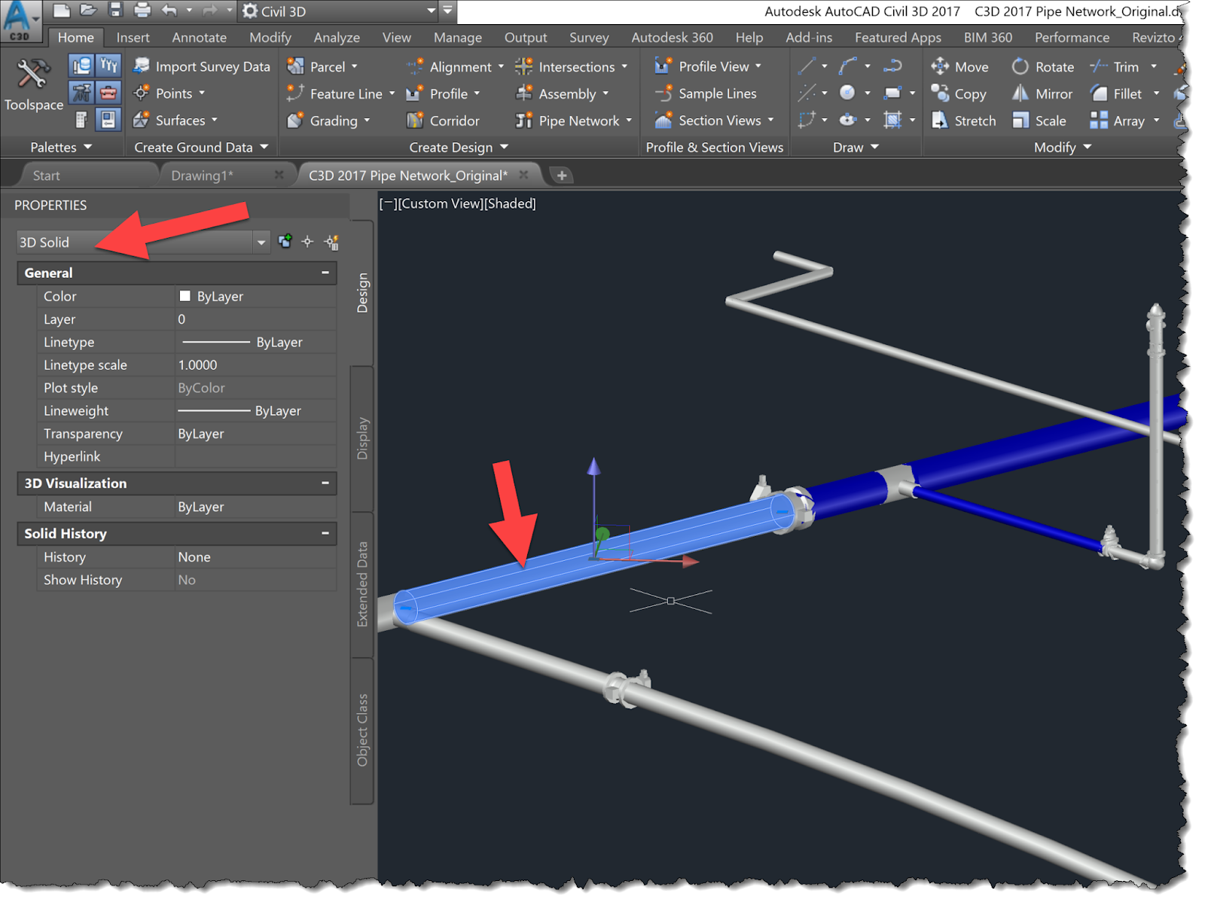Click the Rotate tool
This screenshot has width=1205, height=905.
click(x=1042, y=66)
